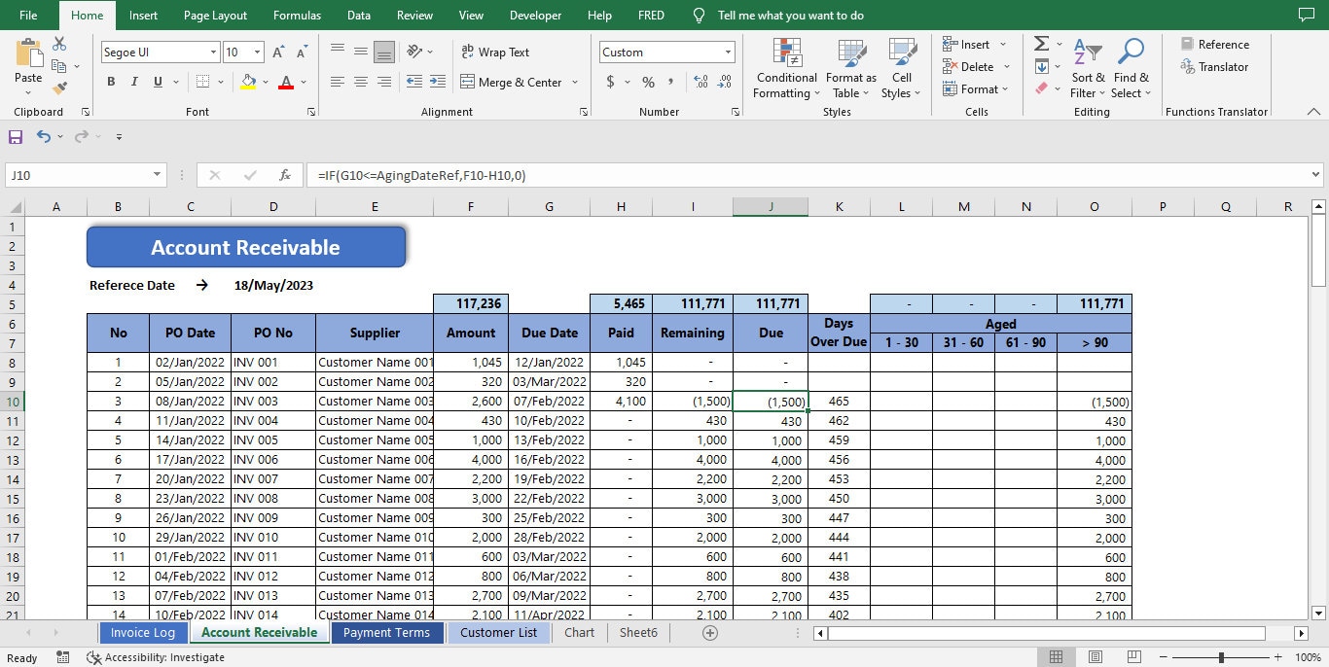This screenshot has width=1329, height=667.
Task: Toggle Bold formatting
Action: (x=111, y=83)
